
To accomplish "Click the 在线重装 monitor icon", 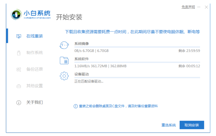I will (19, 36).
